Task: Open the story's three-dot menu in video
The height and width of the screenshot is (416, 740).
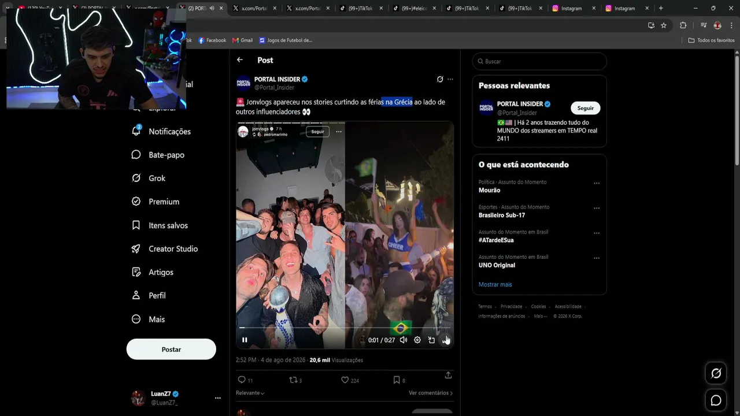Action: [x=339, y=132]
